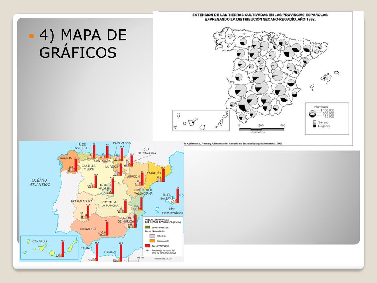Click the "Regadío" legend label
This screenshot has height=283, width=377.
pos(324,126)
